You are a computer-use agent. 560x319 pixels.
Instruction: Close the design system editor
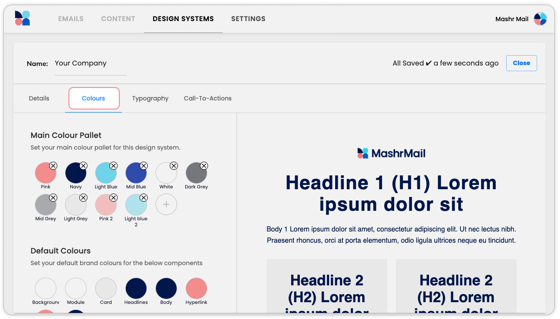coord(521,63)
